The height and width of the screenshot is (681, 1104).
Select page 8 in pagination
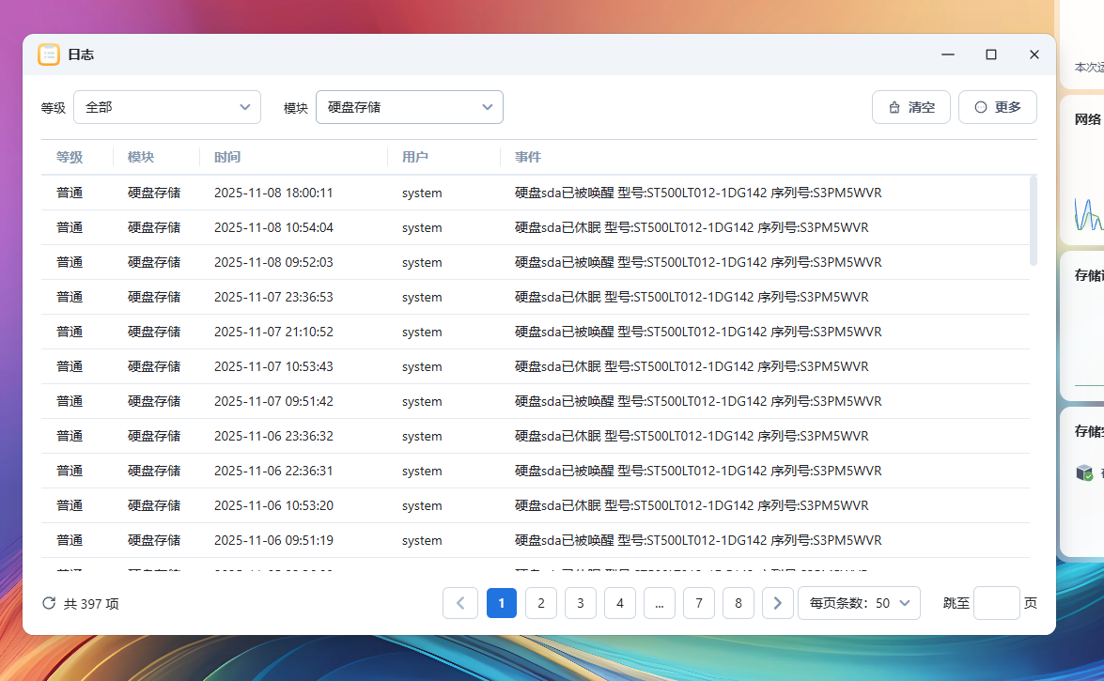pyautogui.click(x=739, y=603)
